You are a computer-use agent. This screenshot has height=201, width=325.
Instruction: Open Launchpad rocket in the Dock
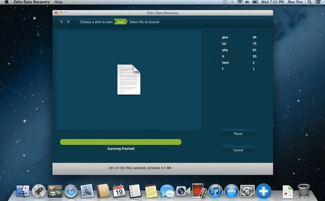click(x=39, y=191)
